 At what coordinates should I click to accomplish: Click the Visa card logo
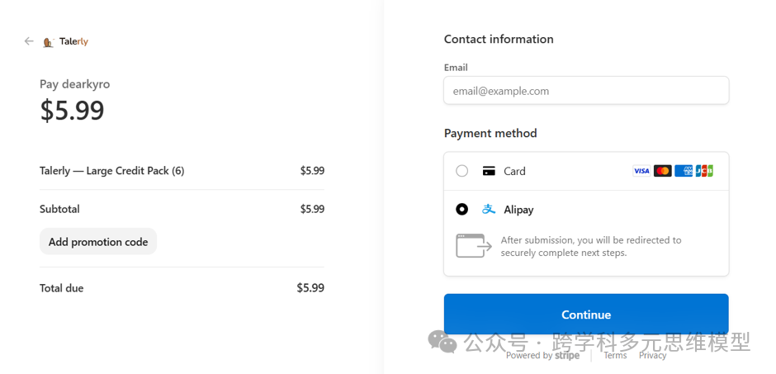641,171
